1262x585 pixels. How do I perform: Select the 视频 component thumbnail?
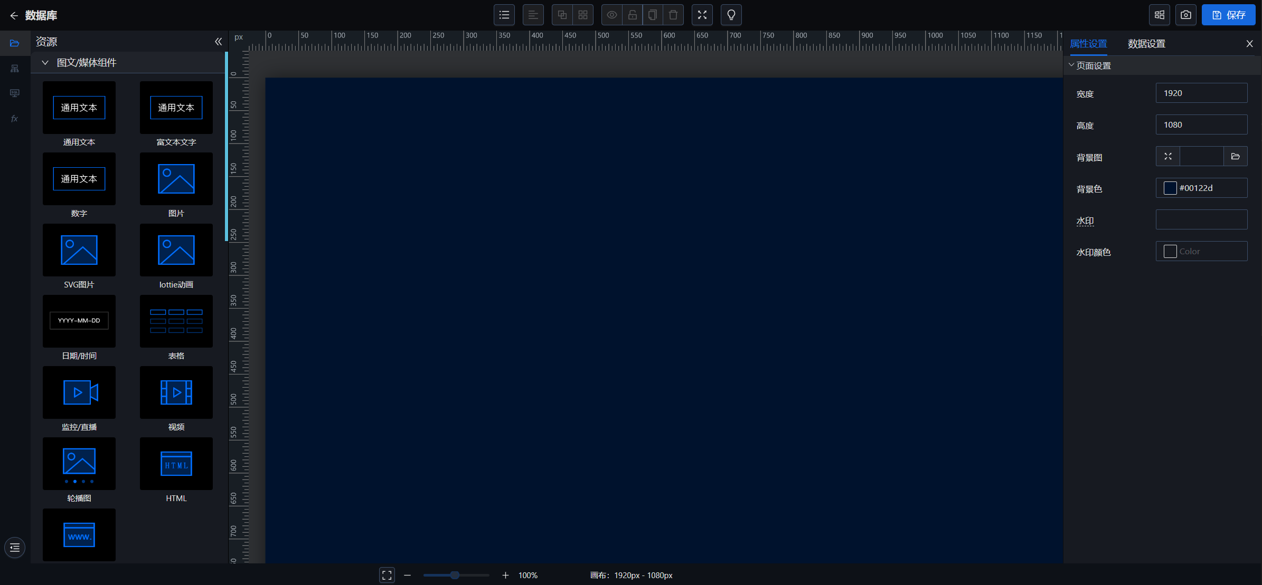(176, 392)
